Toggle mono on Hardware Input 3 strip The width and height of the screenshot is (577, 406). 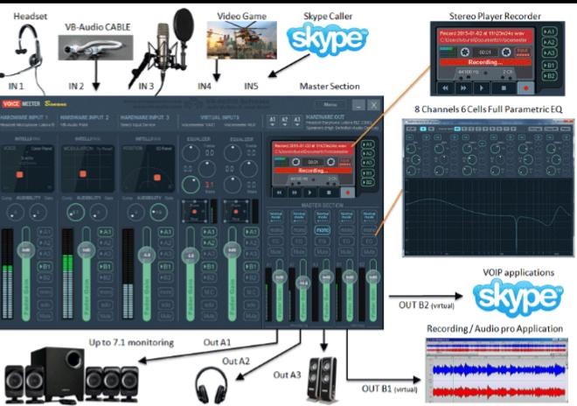(x=165, y=291)
